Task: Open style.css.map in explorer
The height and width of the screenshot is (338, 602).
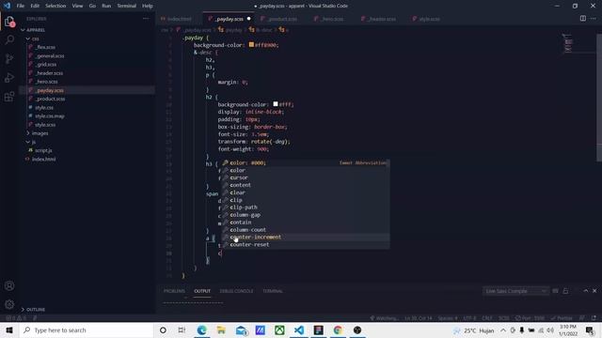Action: (x=50, y=116)
